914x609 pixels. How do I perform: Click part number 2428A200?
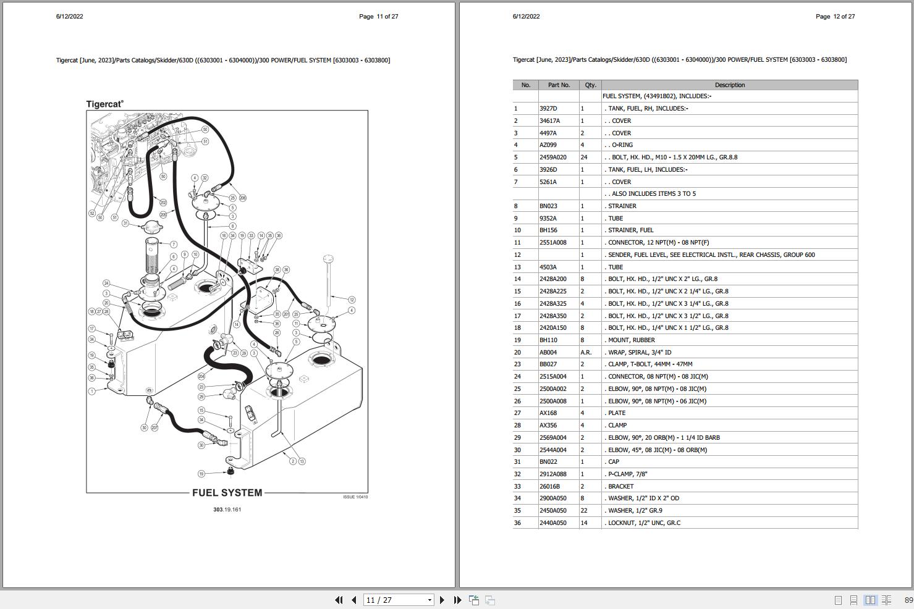(553, 279)
